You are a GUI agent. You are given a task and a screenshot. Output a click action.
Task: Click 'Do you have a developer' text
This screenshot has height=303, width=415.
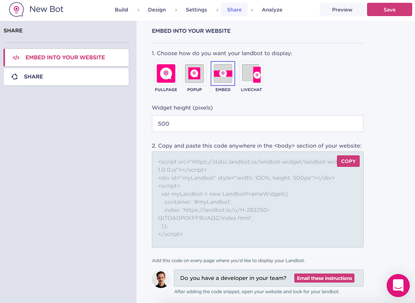(233, 278)
